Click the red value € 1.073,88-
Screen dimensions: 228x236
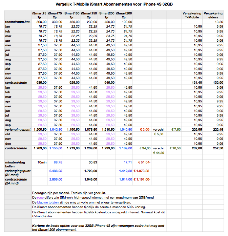coord(142,171)
